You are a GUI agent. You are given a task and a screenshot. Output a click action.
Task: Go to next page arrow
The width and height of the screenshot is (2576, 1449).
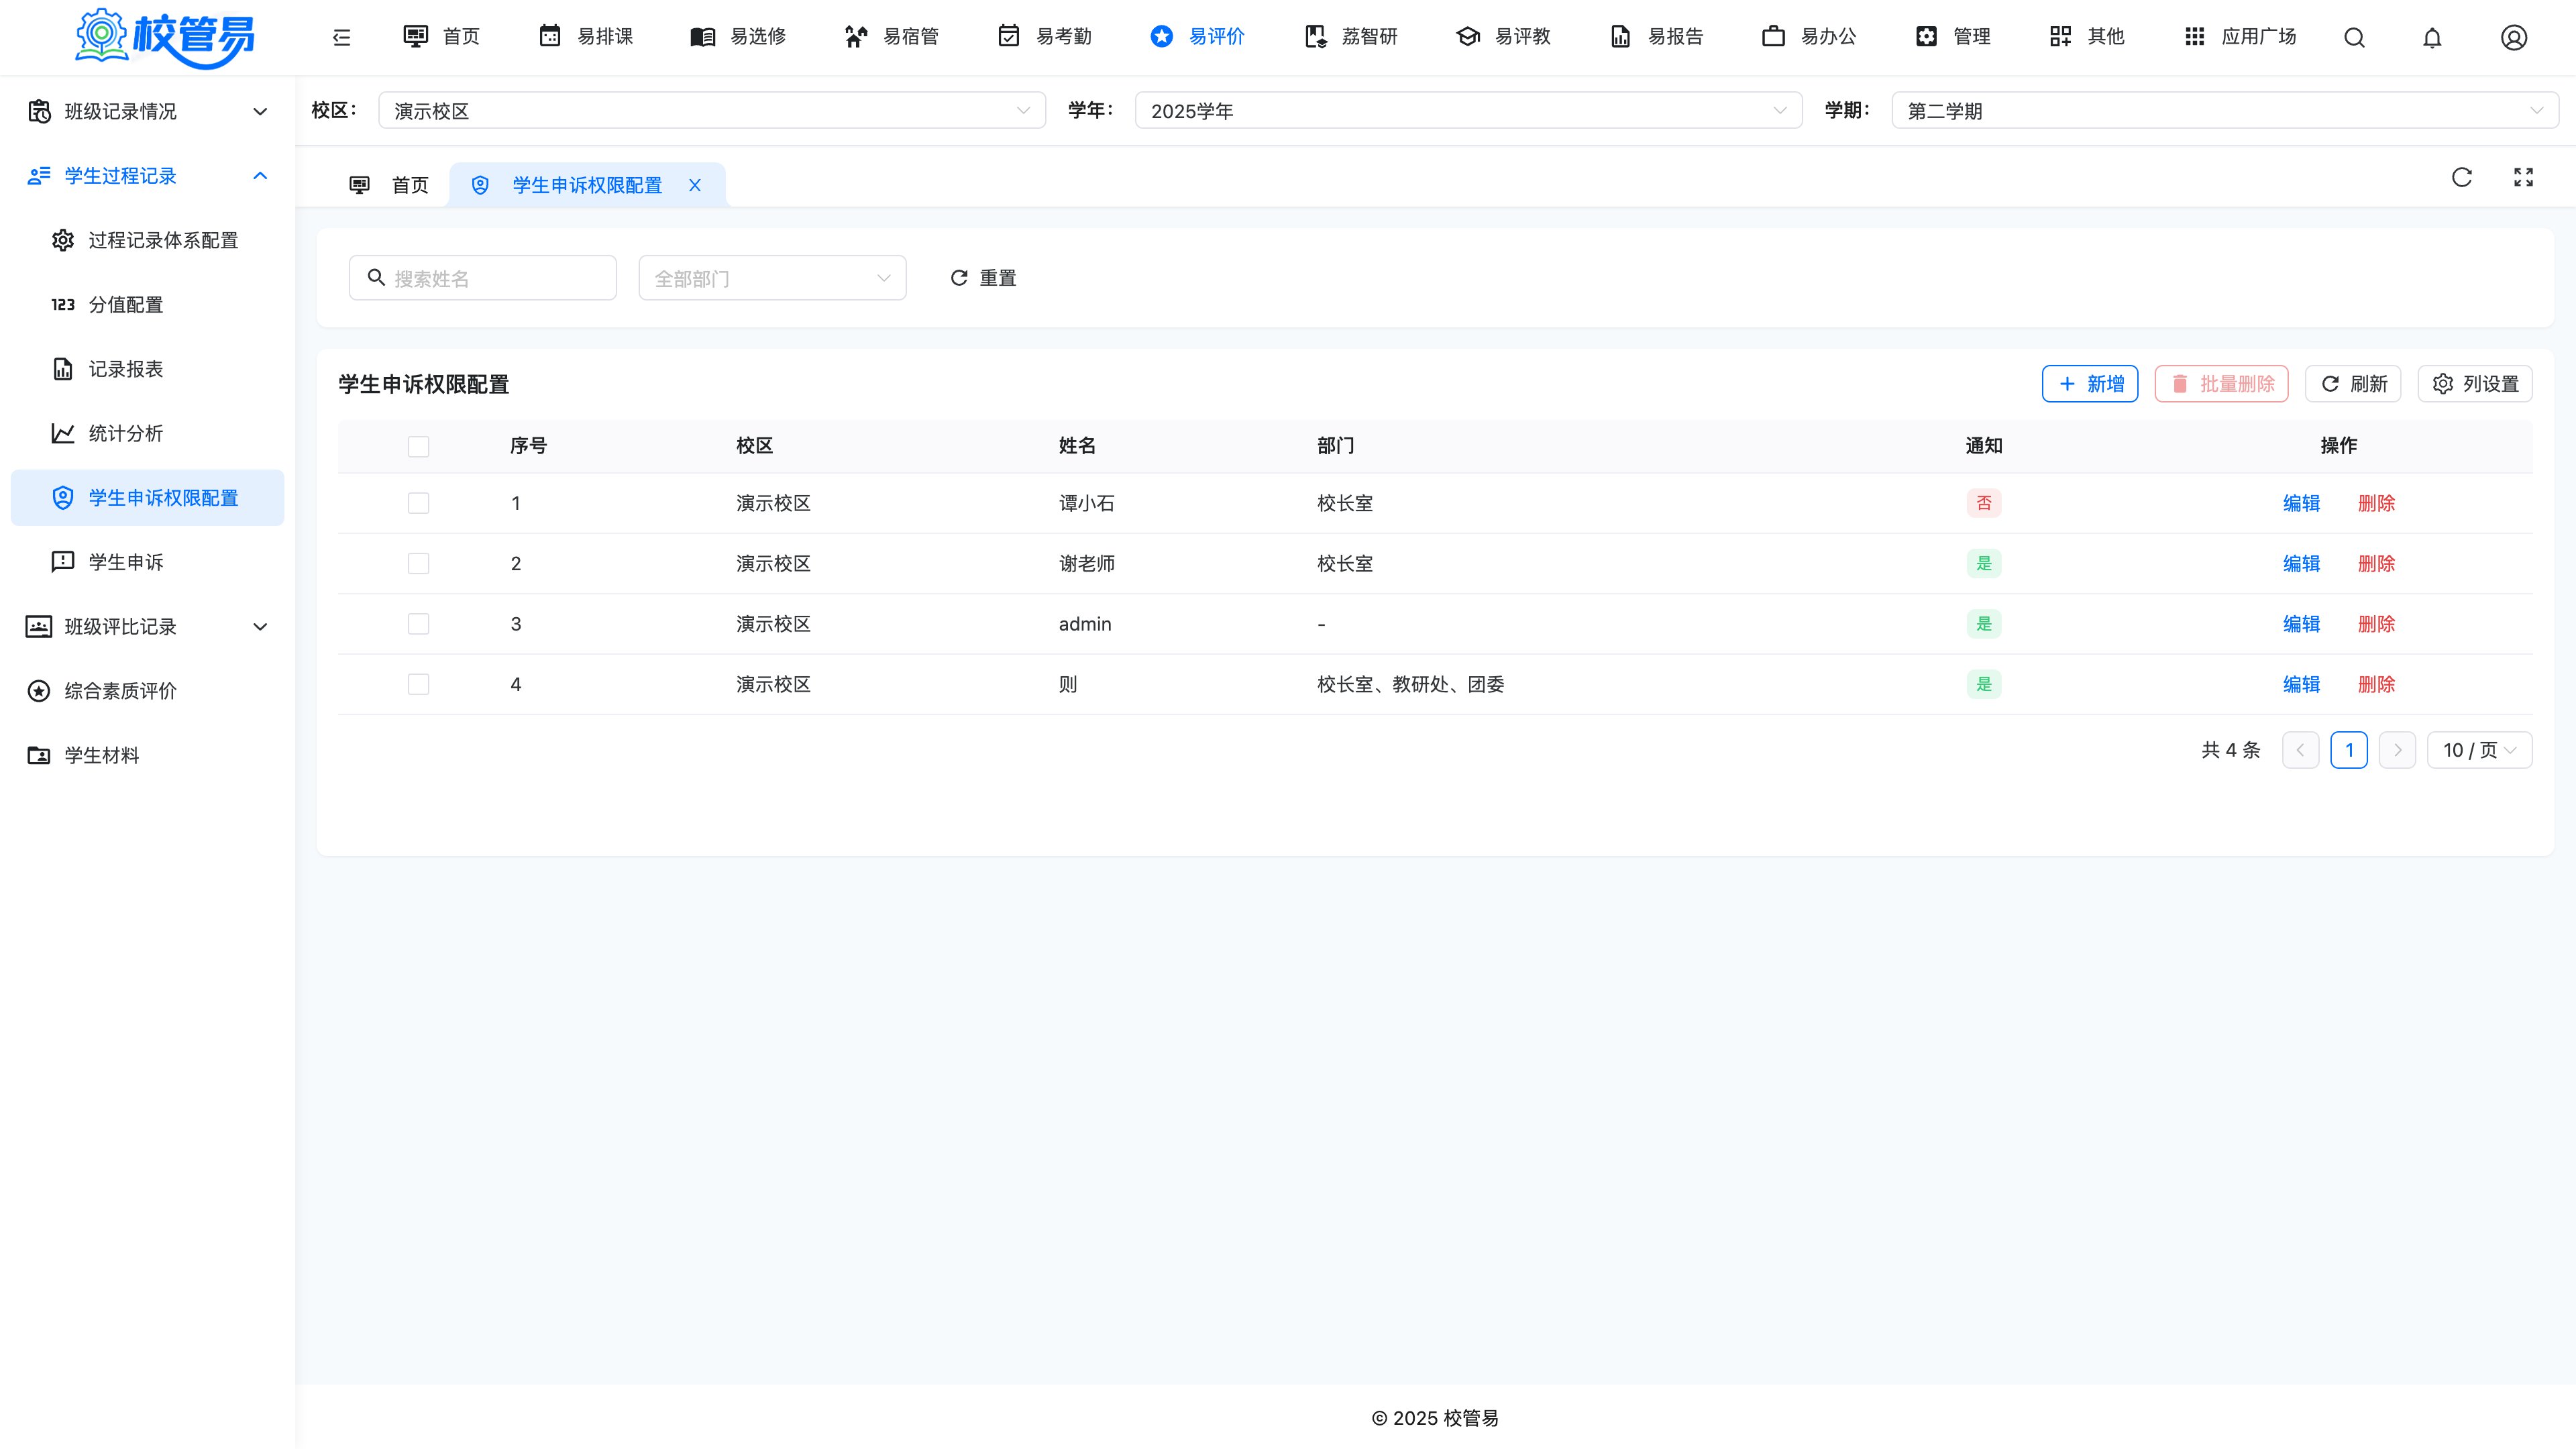(x=2398, y=750)
